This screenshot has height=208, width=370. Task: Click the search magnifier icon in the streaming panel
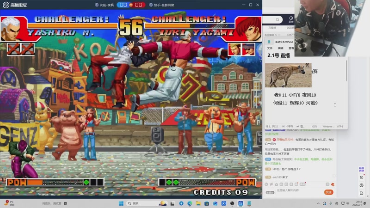[x=277, y=19]
